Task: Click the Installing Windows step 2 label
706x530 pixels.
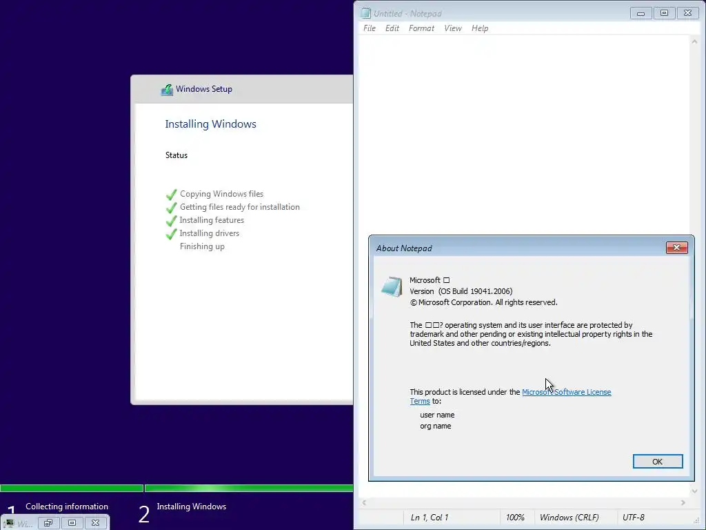Action: pos(192,507)
